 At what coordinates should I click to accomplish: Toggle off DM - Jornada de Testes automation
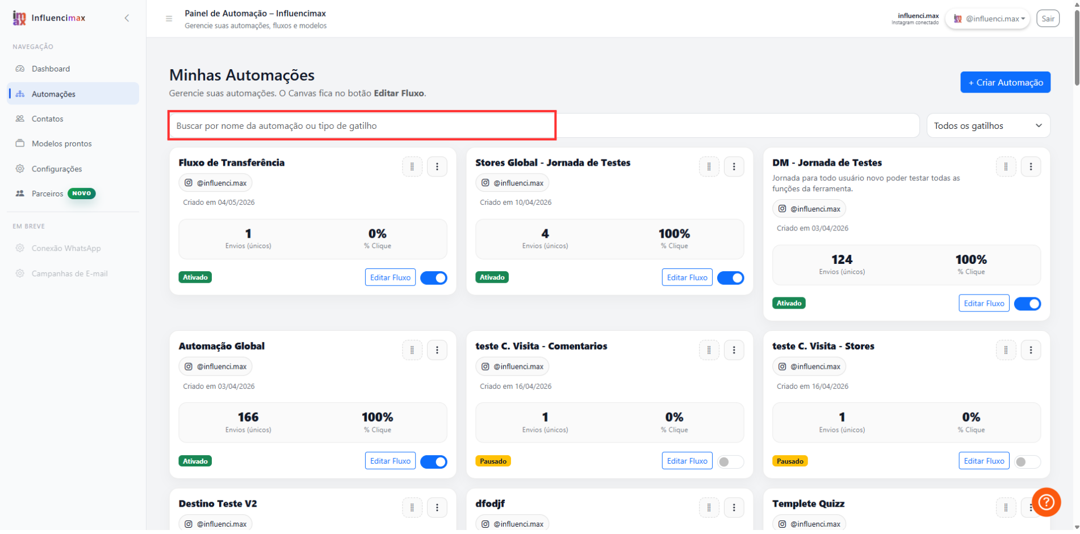click(x=1028, y=304)
